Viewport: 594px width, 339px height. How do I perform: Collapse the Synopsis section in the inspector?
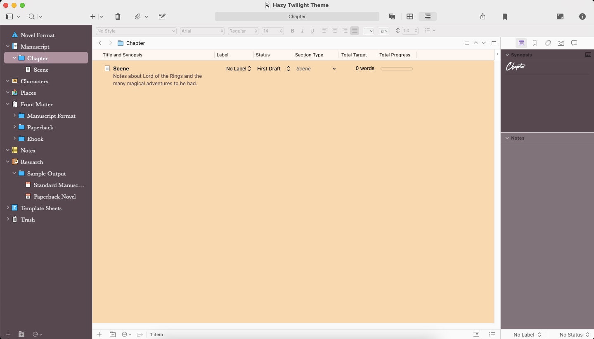(507, 54)
